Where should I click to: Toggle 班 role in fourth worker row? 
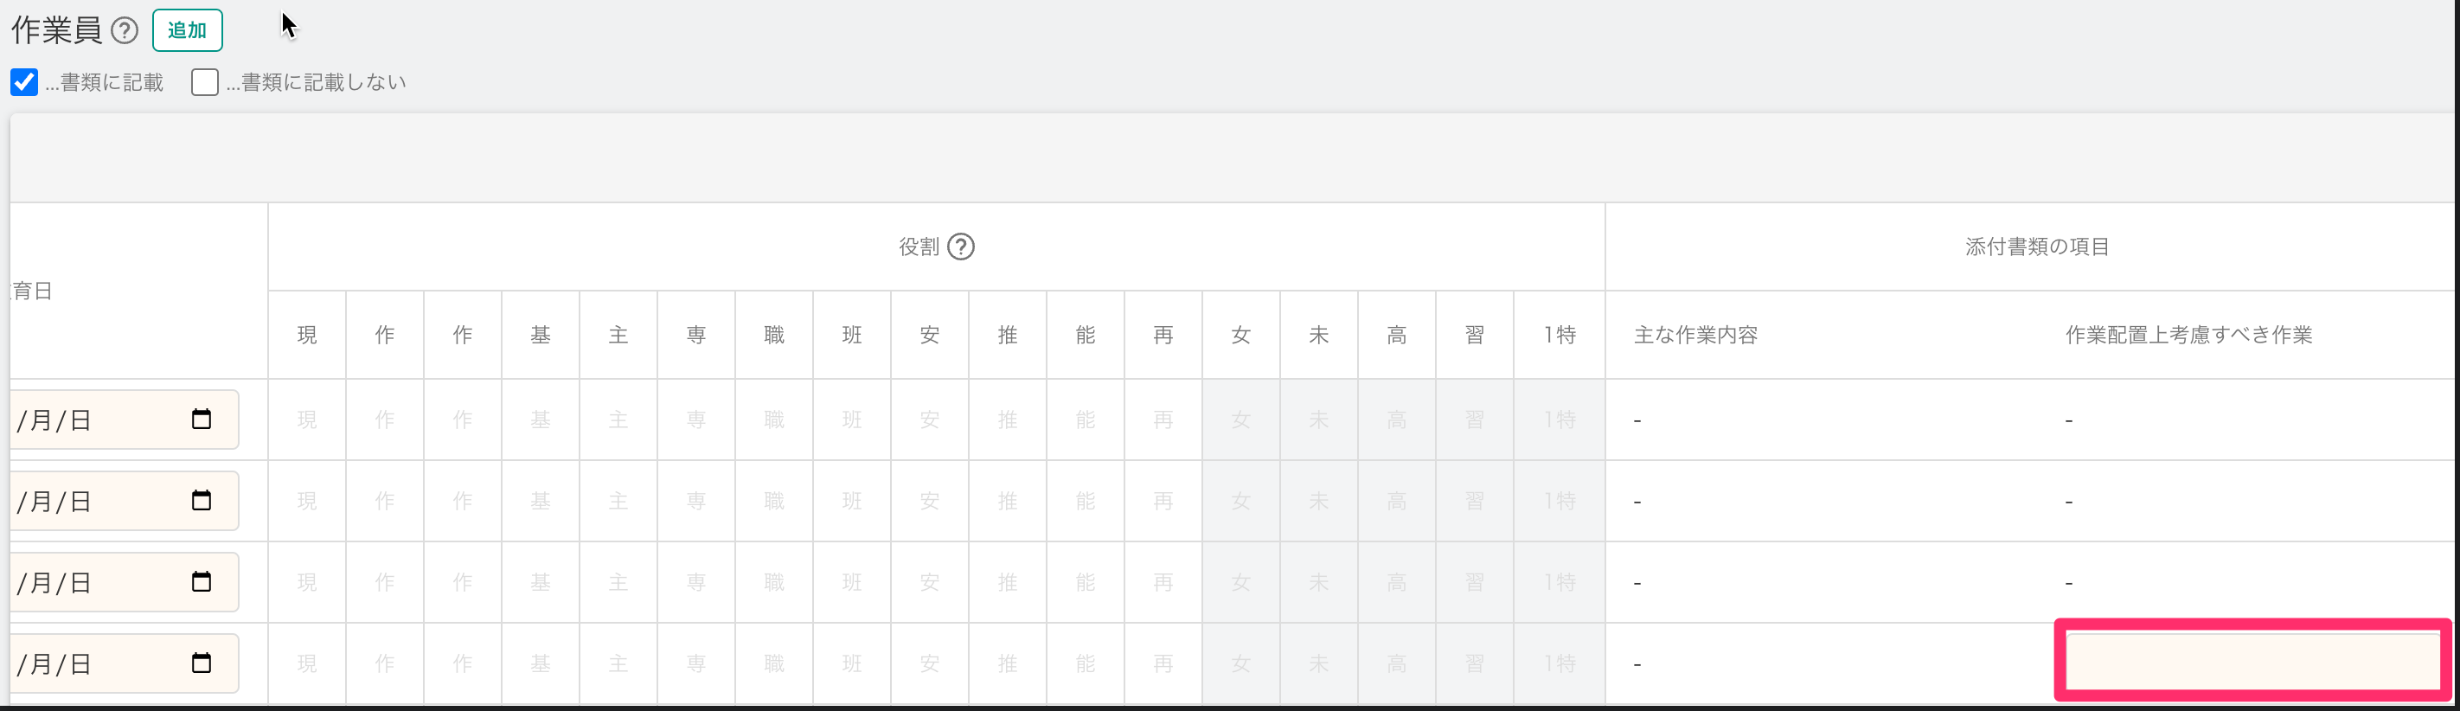852,663
